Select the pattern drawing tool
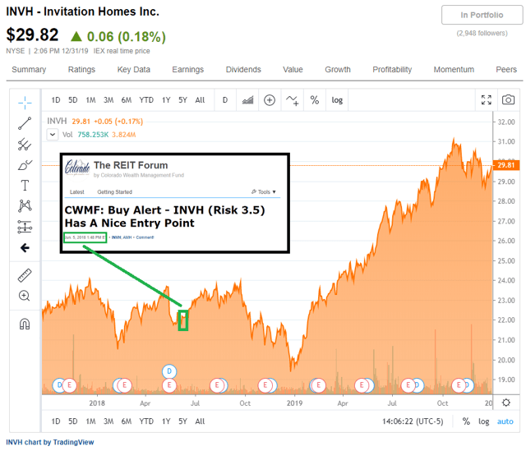Screen dimensions: 526x451 coord(25,205)
